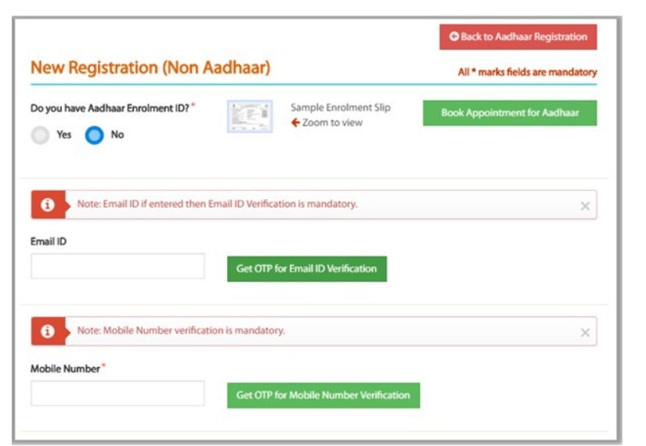Image resolution: width=646 pixels, height=446 pixels.
Task: Close the Mobile Number verification note
Action: click(585, 333)
